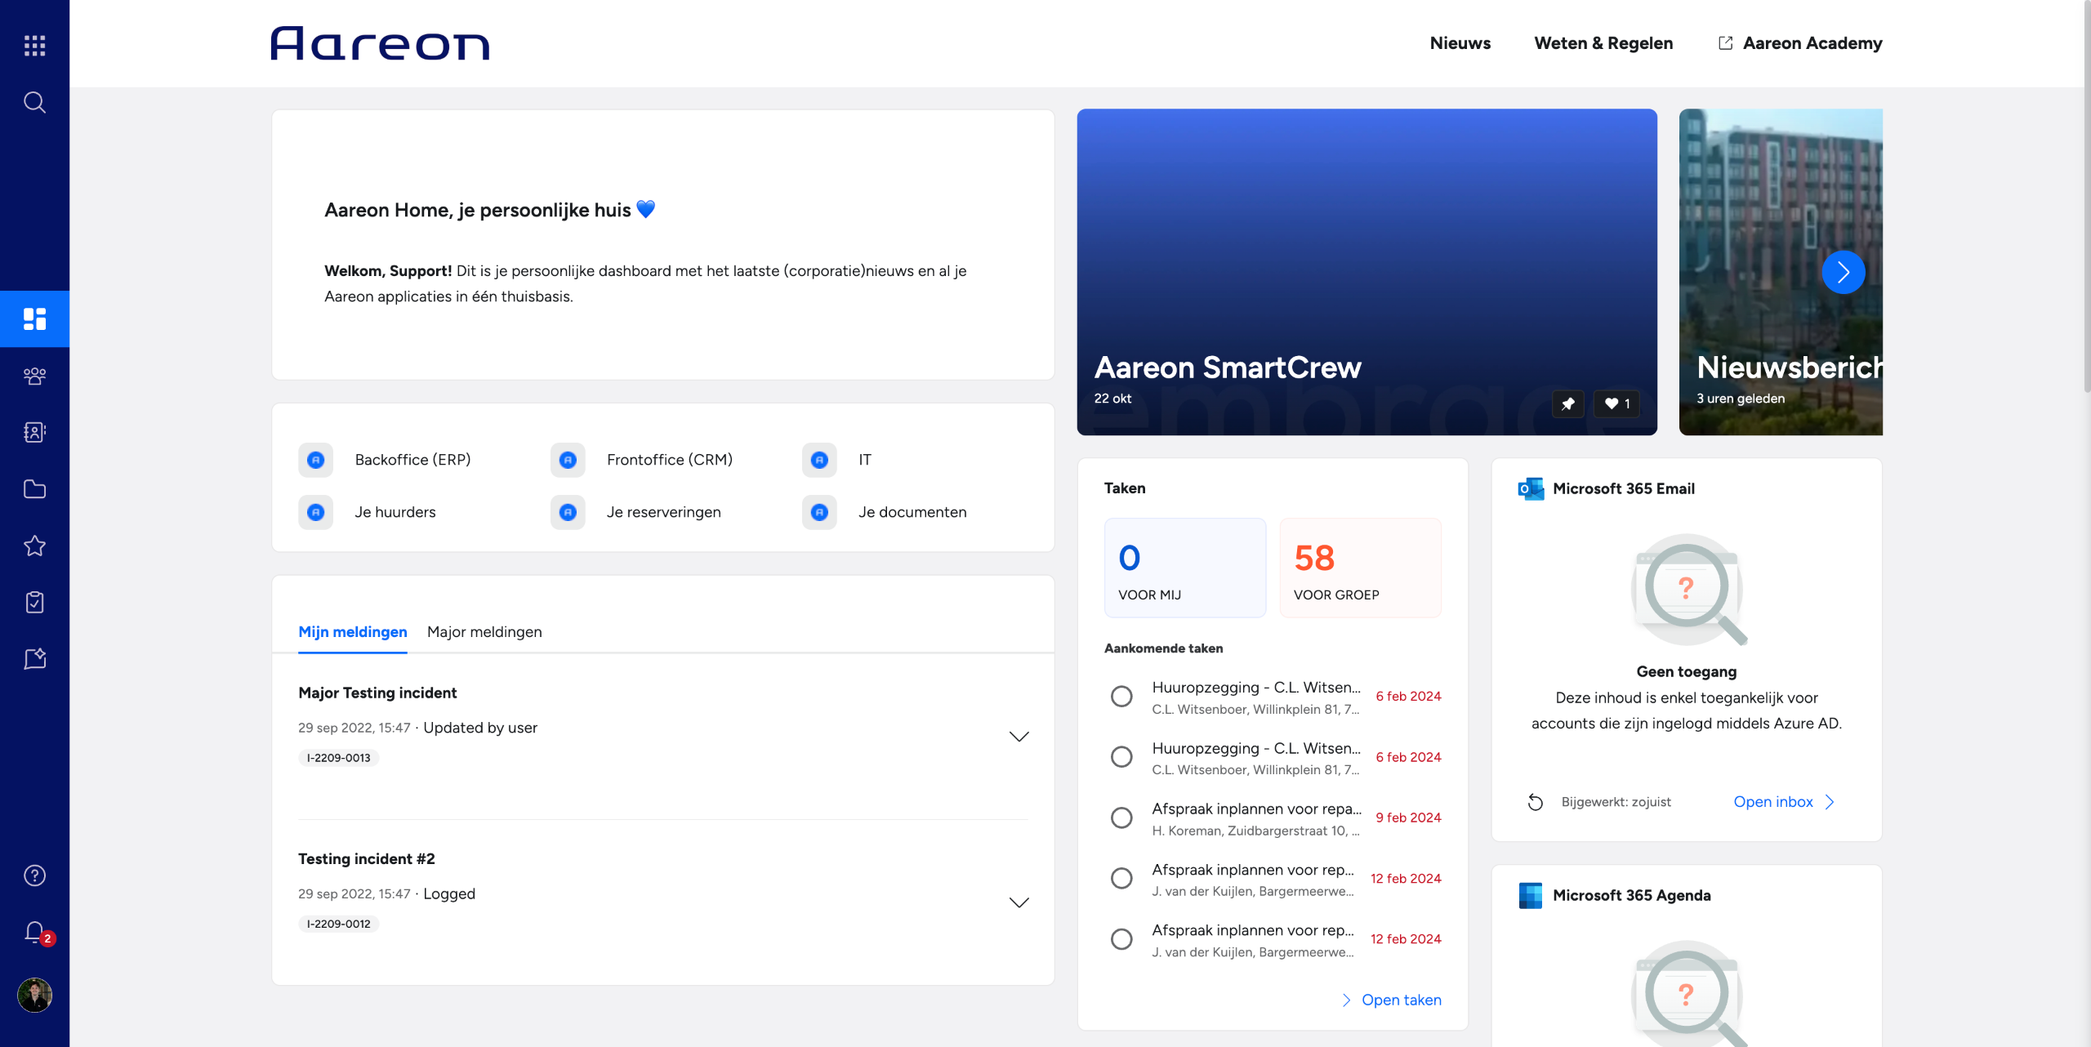Image resolution: width=2091 pixels, height=1047 pixels.
Task: Click the refresh icon next to Bijgewerkt: zojuist
Action: coord(1536,802)
